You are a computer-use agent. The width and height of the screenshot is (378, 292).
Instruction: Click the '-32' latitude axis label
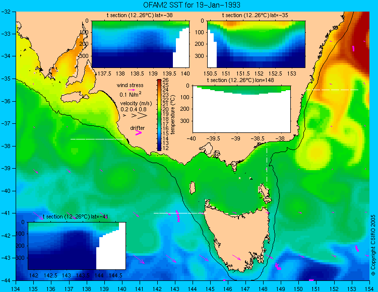(6, 12)
